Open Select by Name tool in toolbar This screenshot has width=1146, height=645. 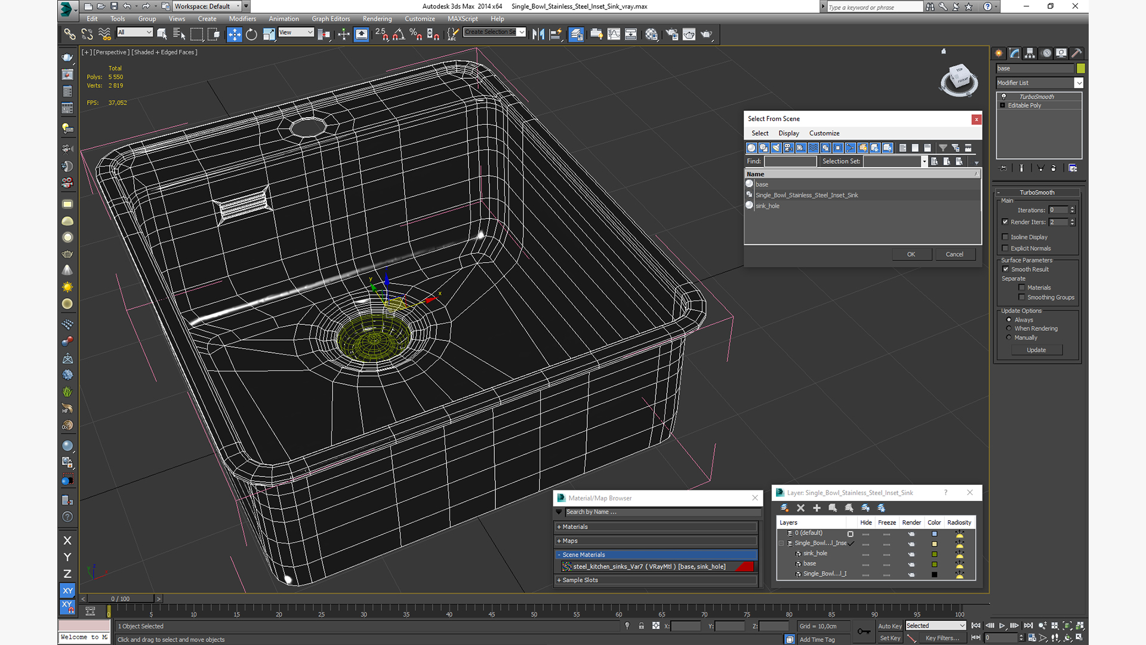[178, 34]
